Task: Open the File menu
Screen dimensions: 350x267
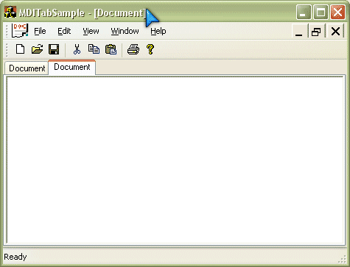Action: point(40,31)
